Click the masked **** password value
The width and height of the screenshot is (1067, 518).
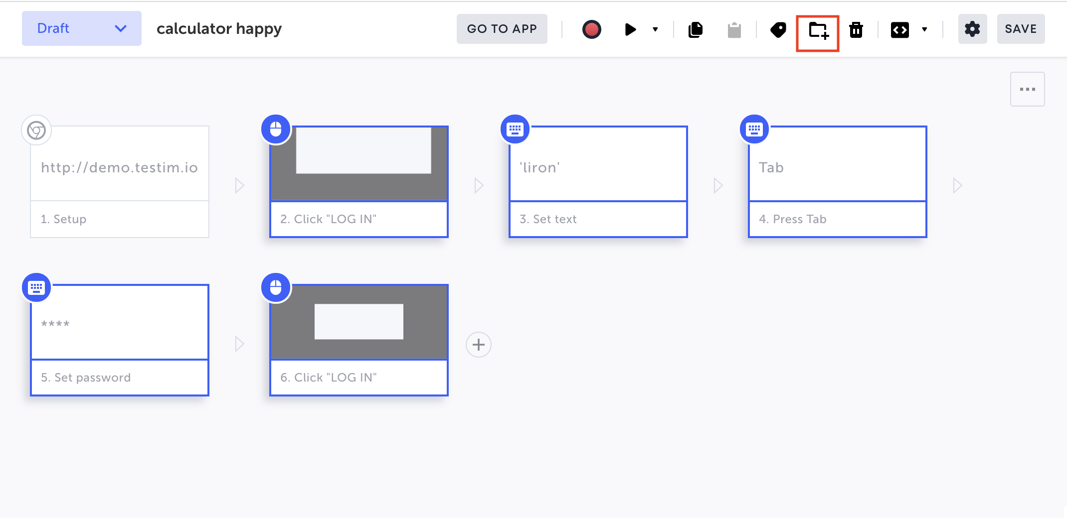(55, 324)
